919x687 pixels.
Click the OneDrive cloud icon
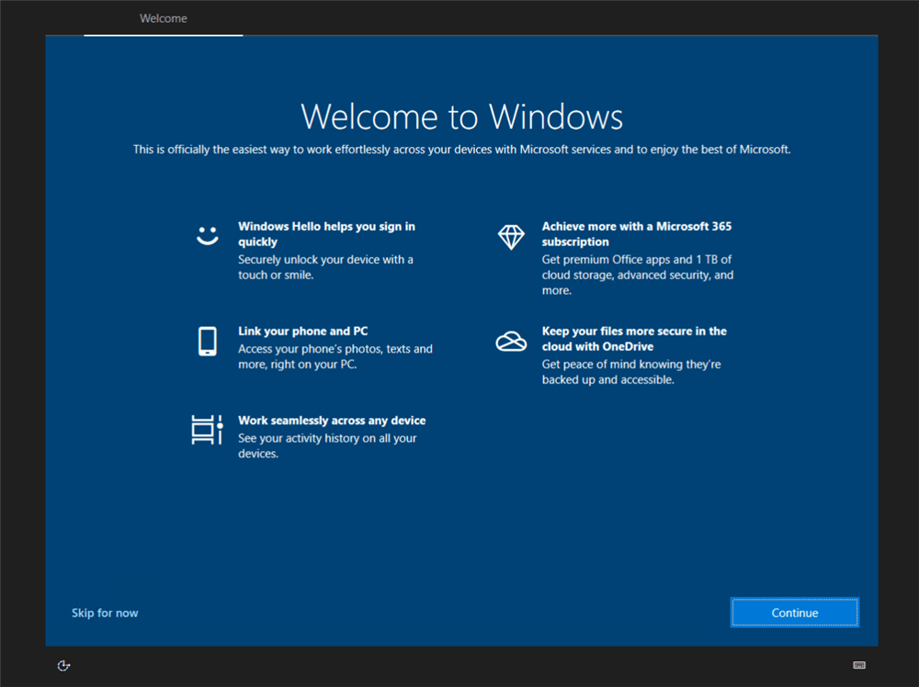point(511,342)
